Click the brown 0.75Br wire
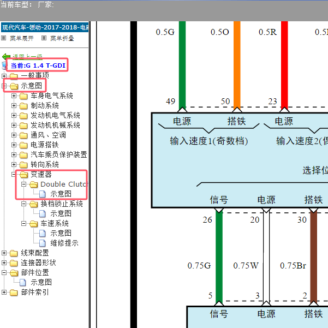Screen dimensions: 328x328 coord(314,257)
